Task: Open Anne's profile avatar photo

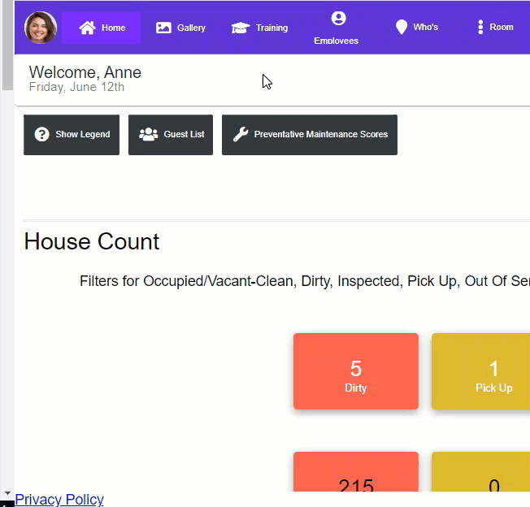Action: (41, 28)
